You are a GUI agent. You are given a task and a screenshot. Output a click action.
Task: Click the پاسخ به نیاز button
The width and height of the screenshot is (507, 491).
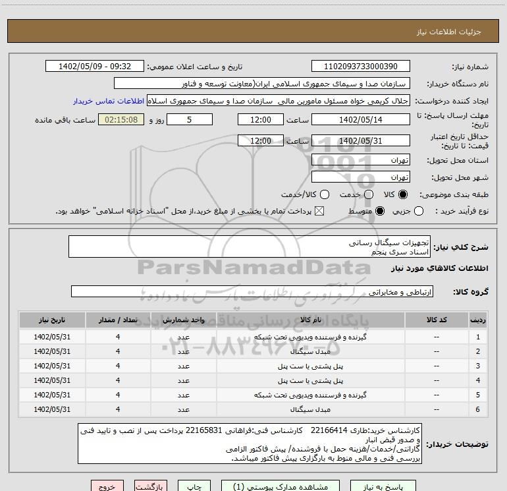point(383,486)
